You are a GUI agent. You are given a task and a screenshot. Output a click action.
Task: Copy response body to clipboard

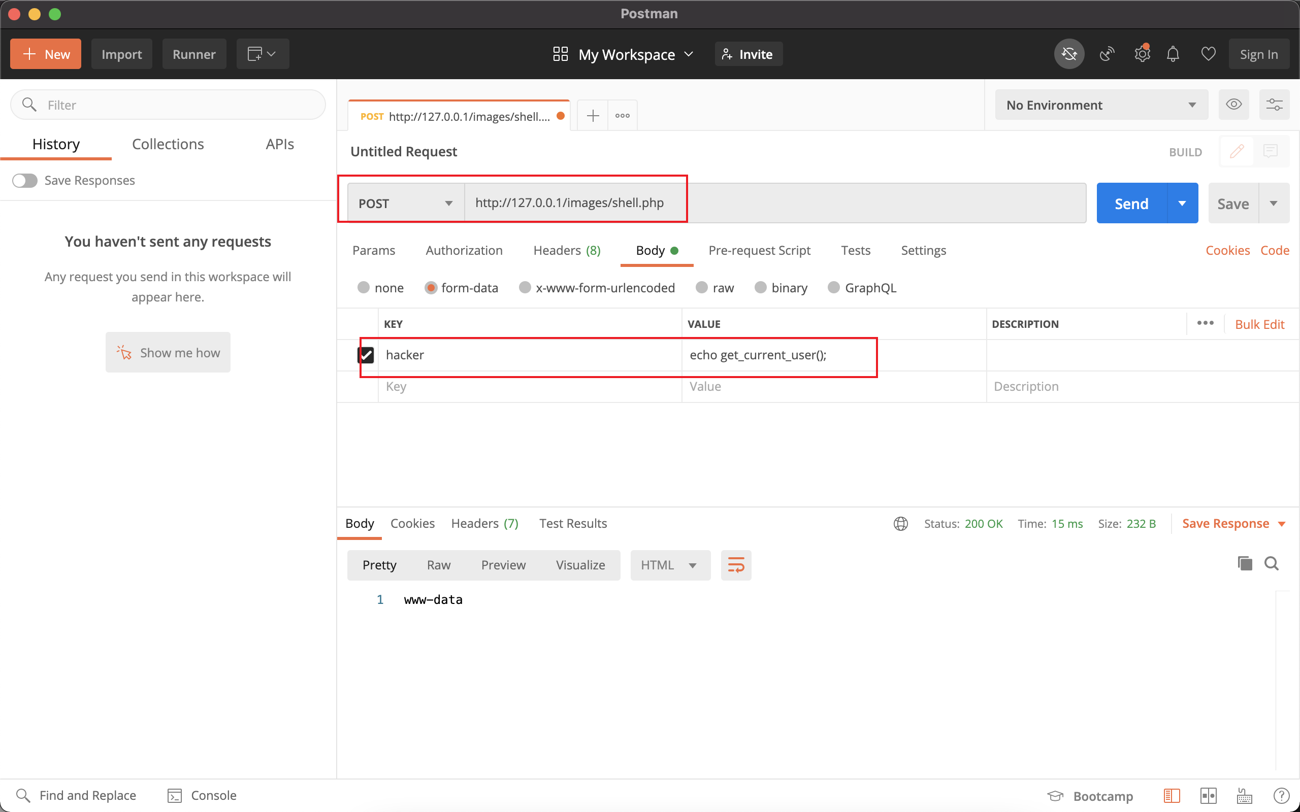click(1245, 563)
